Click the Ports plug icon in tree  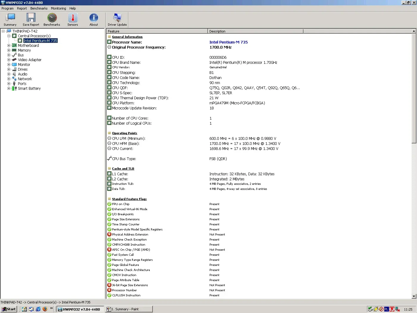click(x=14, y=84)
